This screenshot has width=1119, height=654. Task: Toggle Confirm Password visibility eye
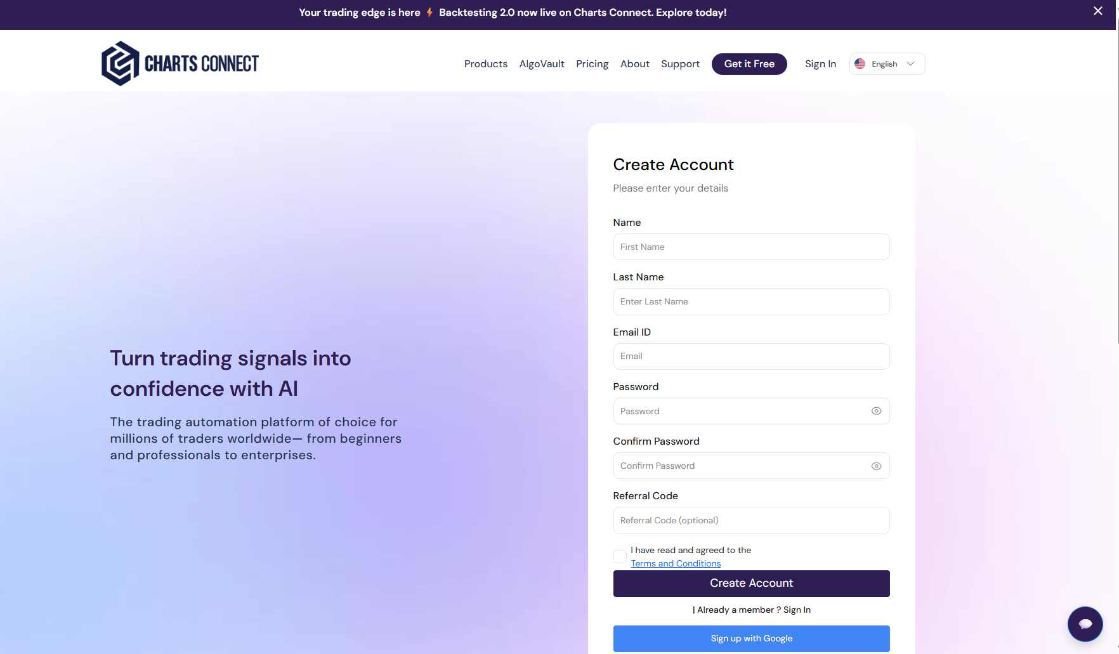click(x=876, y=466)
